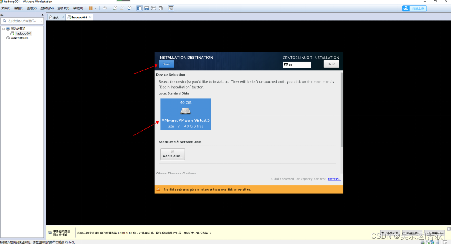Click the us keyboard layout field

pyautogui.click(x=297, y=65)
